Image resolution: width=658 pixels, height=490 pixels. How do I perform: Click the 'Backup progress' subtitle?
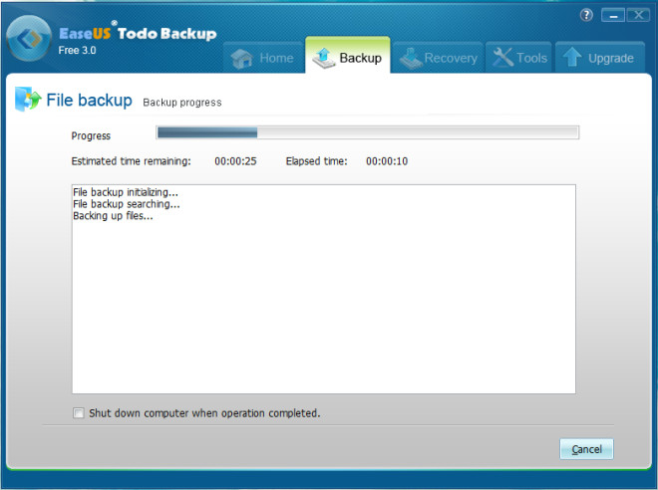click(x=182, y=103)
